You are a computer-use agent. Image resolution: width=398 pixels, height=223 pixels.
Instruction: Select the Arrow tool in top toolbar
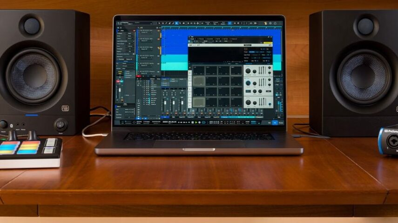point(159,23)
